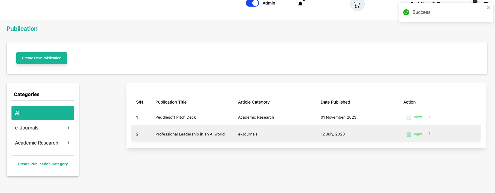Select the All category
495x193 pixels.
click(43, 113)
